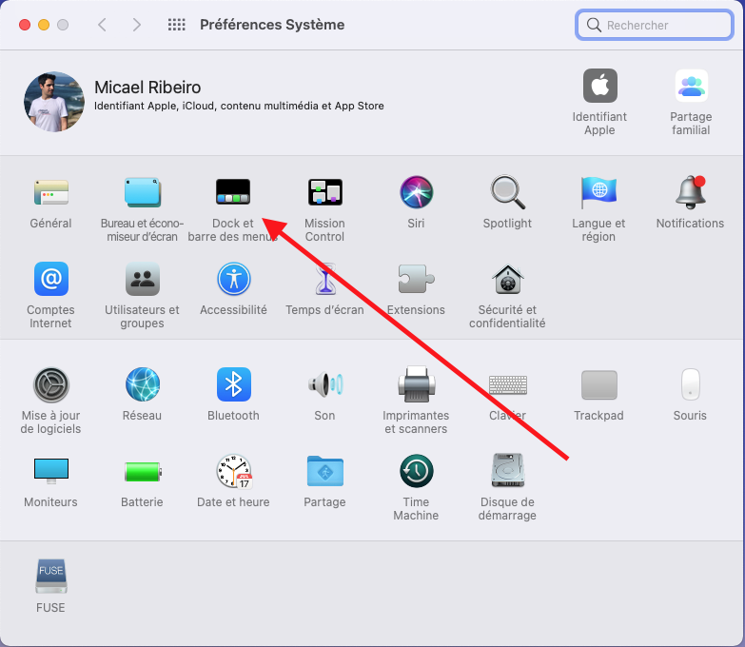Open Dock et barre des menus
The height and width of the screenshot is (647, 745).
click(x=233, y=192)
